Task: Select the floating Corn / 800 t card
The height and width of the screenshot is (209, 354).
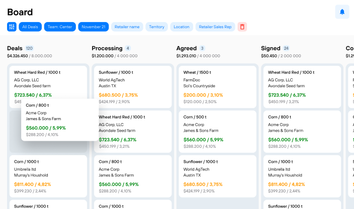Action: tap(60, 120)
